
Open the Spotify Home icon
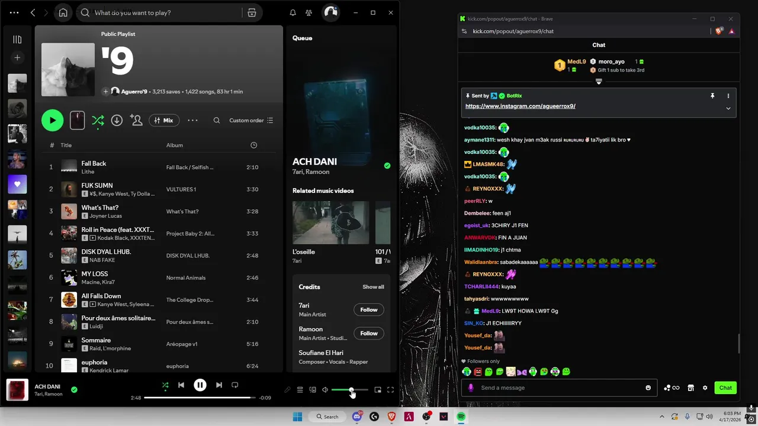(63, 12)
